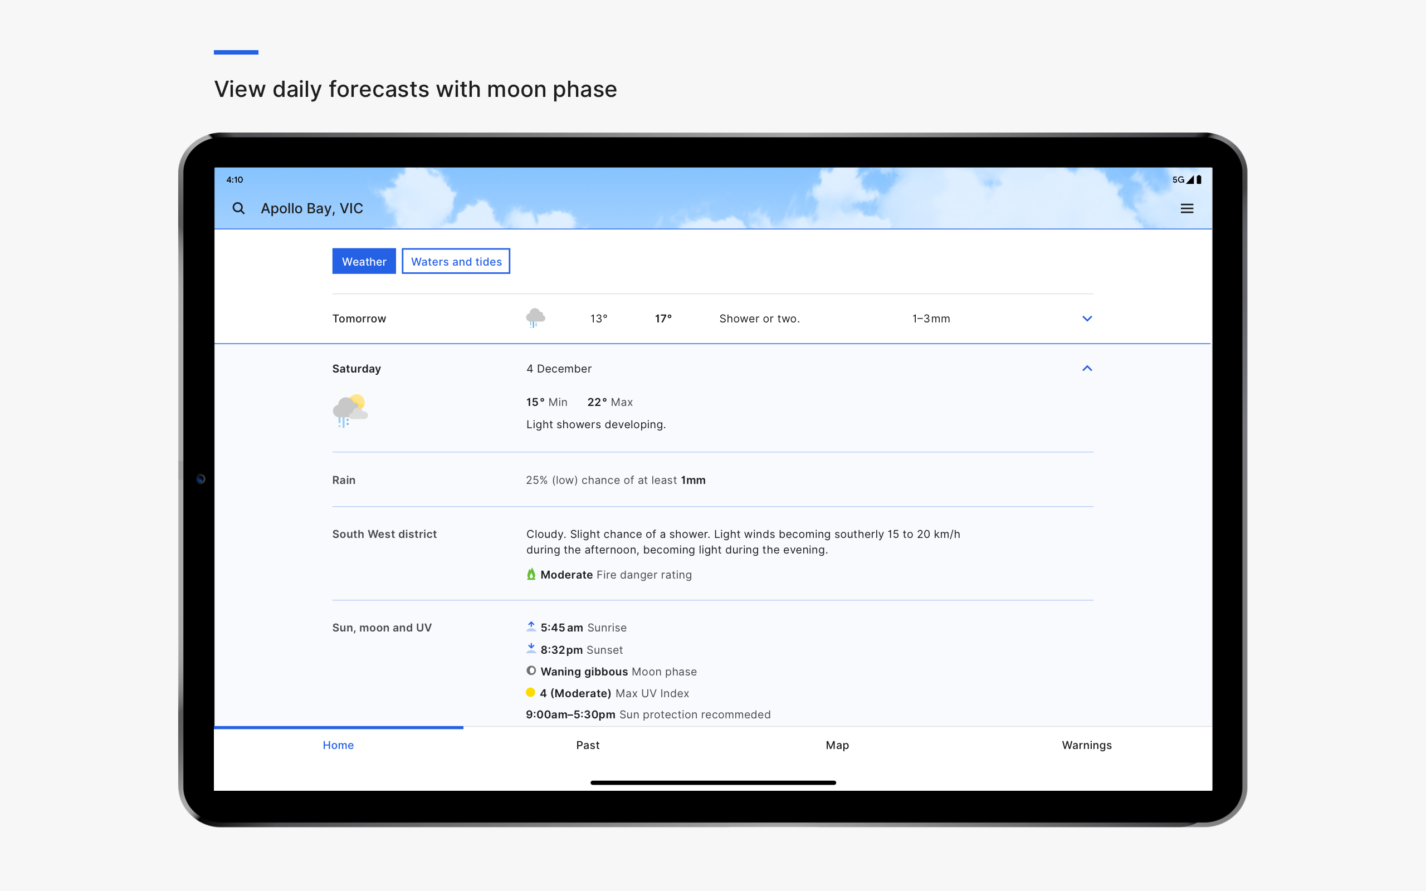Click the search magnifier icon
The image size is (1426, 891).
[238, 208]
